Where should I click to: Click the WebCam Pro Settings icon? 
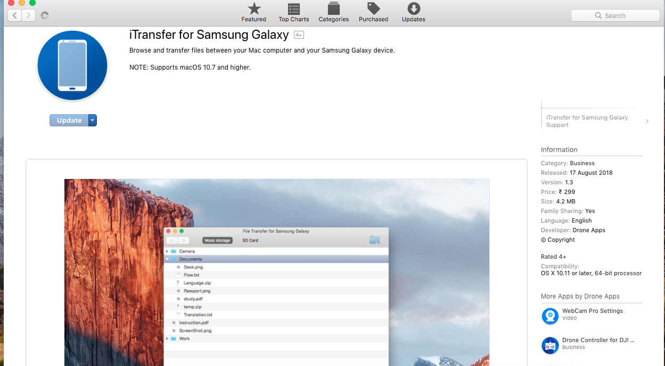coord(550,316)
